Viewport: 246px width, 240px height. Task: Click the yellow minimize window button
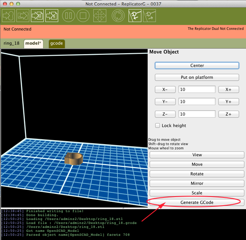pos(11,4)
